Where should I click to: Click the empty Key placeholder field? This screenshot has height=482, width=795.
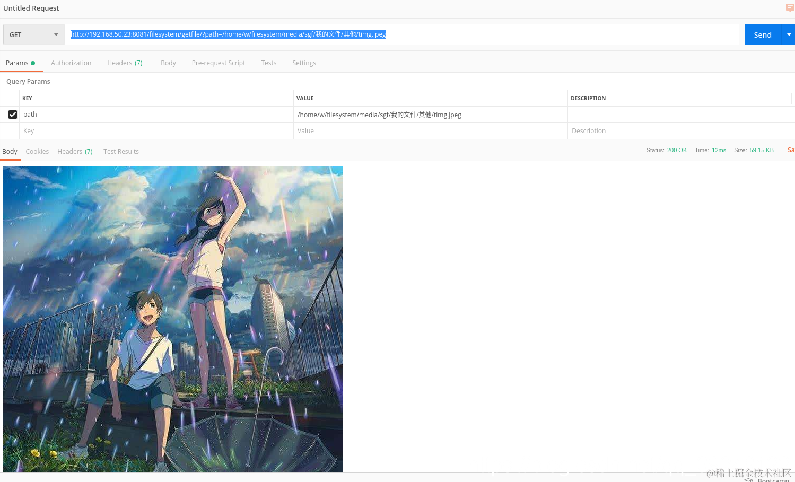[x=156, y=131]
